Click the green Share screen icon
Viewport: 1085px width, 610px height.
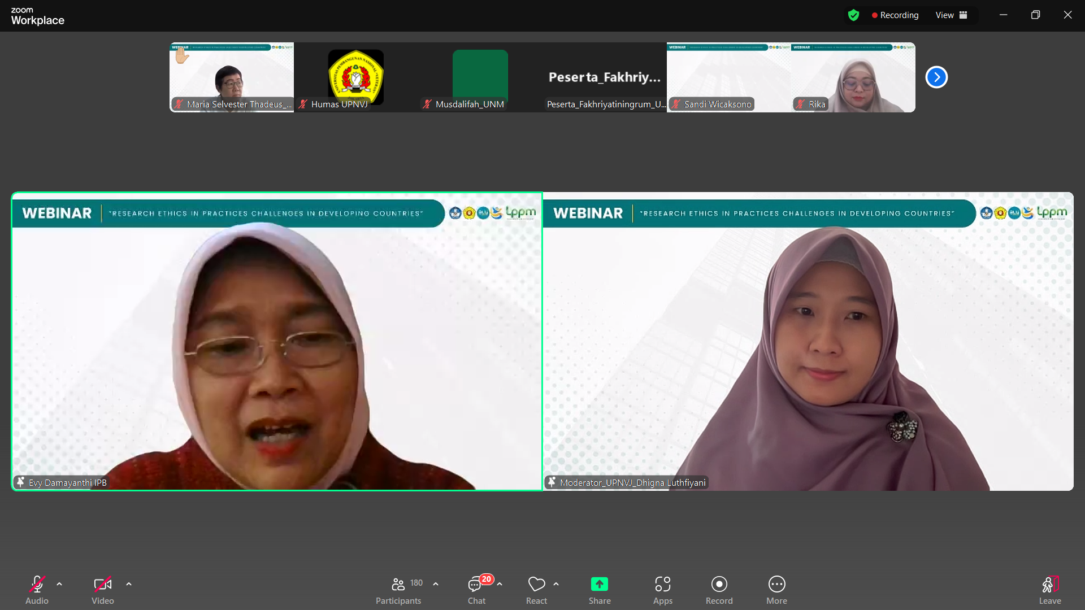pyautogui.click(x=599, y=584)
